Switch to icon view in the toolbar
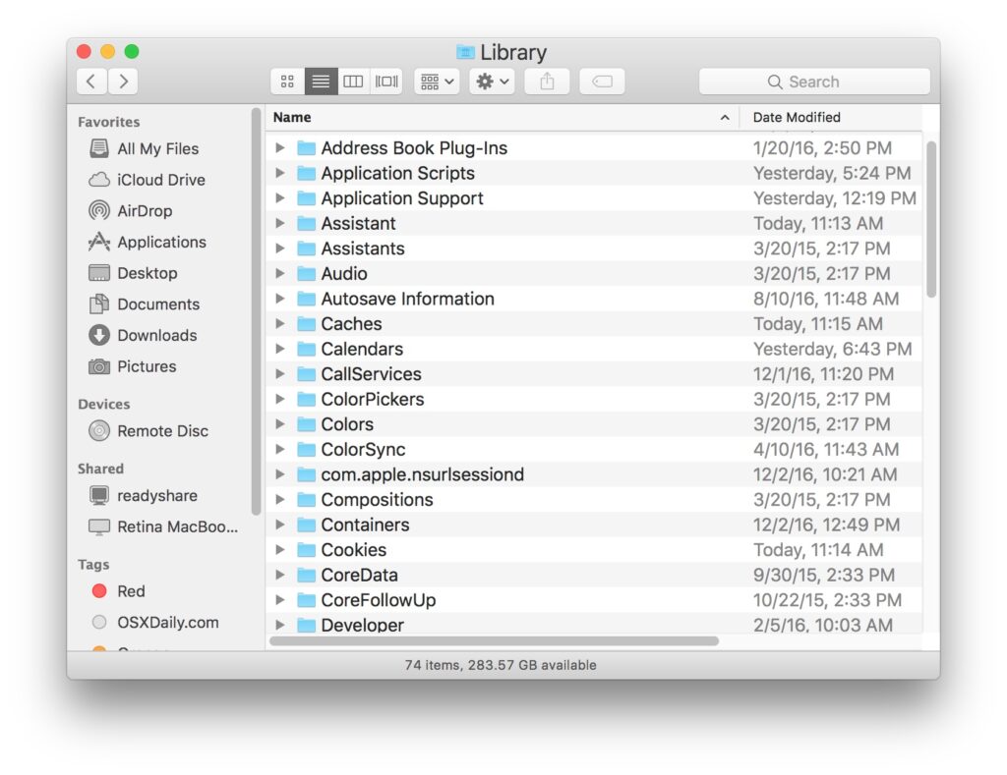 (287, 82)
